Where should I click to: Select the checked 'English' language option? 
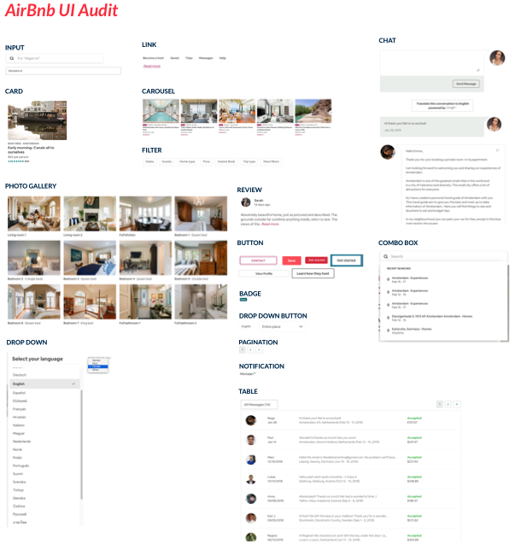44,384
